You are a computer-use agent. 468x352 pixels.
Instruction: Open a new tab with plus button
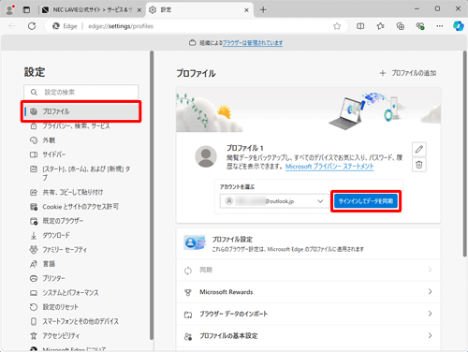point(263,10)
